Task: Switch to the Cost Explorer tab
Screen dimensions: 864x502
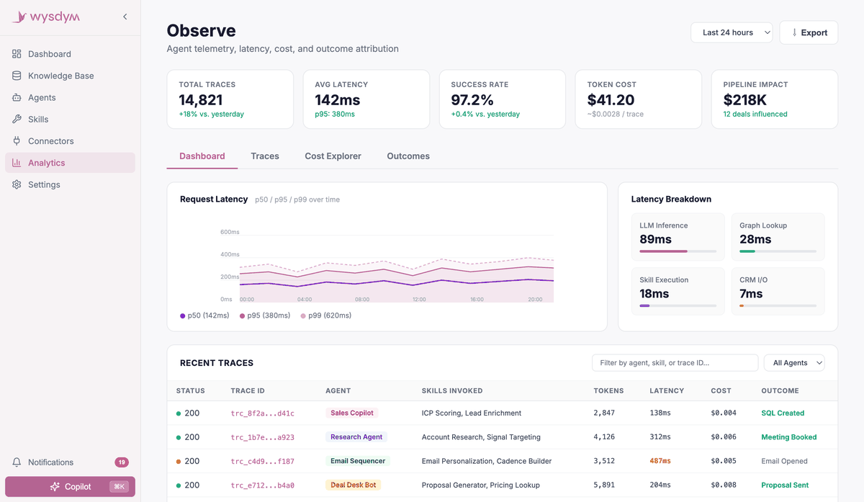Action: (333, 156)
